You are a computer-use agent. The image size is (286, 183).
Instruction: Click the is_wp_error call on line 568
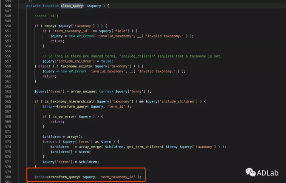[63, 116]
